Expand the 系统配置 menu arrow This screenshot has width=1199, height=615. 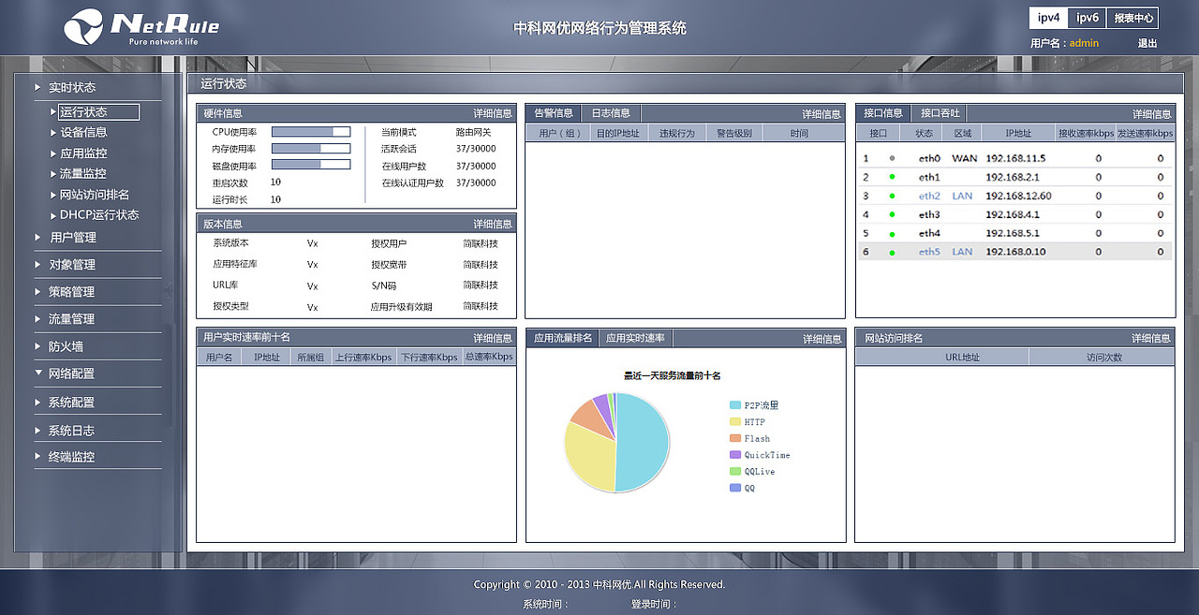point(37,403)
